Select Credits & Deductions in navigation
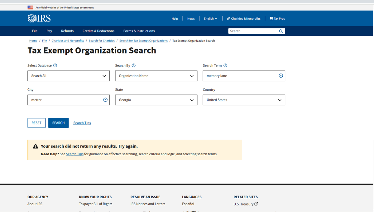This screenshot has height=212, width=374. tap(98, 31)
